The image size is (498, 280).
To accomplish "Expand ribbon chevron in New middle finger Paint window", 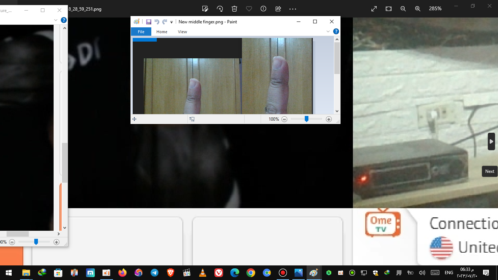I will 328,32.
